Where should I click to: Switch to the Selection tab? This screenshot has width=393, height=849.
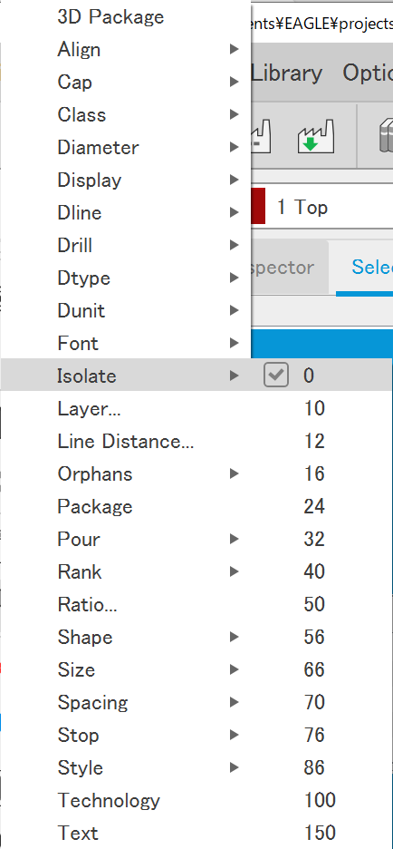click(366, 268)
